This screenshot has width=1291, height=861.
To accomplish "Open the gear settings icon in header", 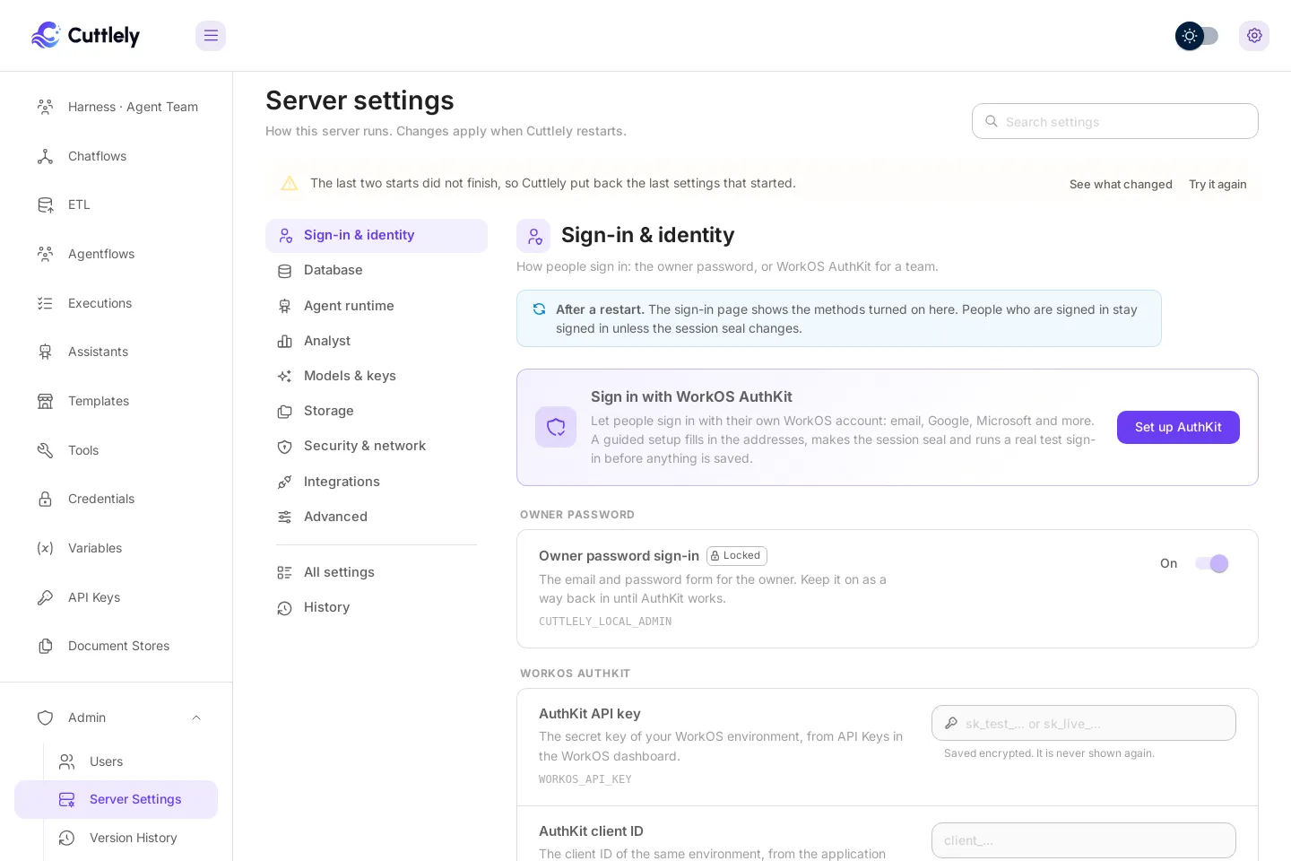I will point(1254,36).
